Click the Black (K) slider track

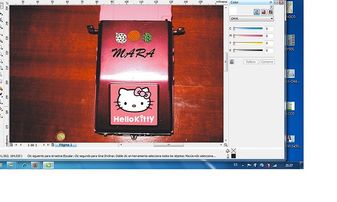248,50
